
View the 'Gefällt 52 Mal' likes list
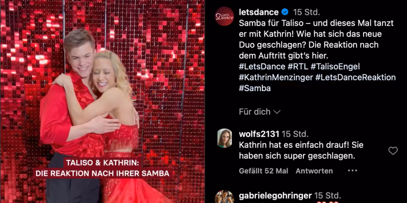pos(264,171)
